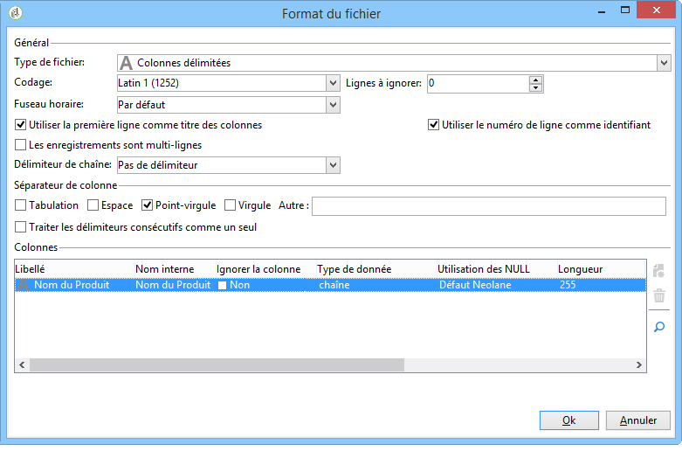The height and width of the screenshot is (451, 682).
Task: Decrease Lignes à ignorer with down arrow
Action: 536,87
